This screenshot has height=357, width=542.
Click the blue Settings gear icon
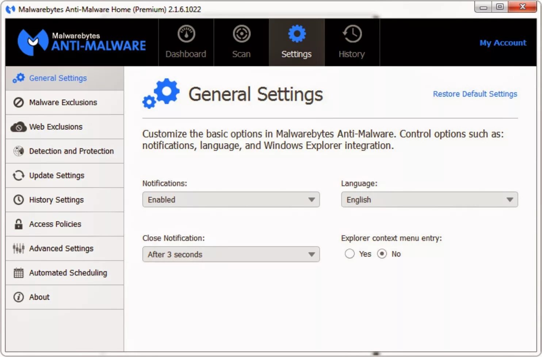tap(297, 34)
